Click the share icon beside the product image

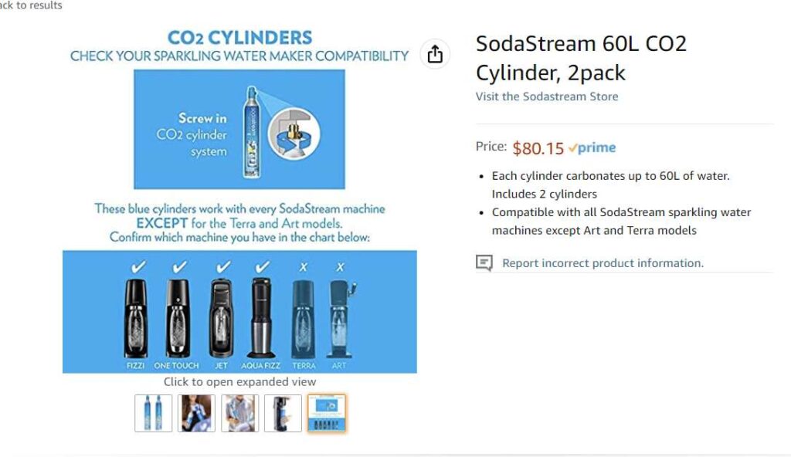coord(435,54)
